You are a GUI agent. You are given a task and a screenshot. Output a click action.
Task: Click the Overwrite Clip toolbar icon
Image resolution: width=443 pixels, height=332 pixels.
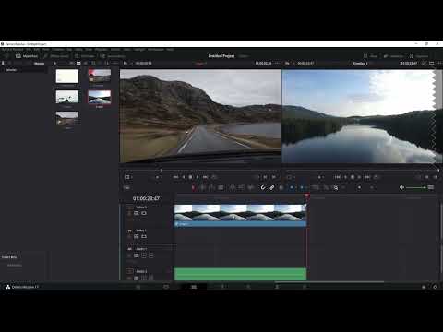pos(242,187)
